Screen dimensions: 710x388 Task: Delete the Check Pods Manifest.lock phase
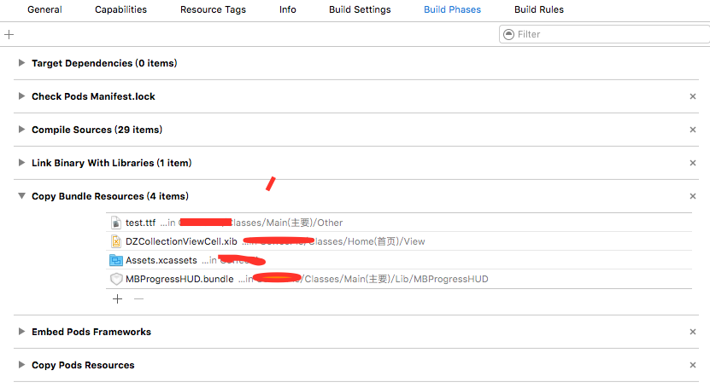(x=693, y=96)
